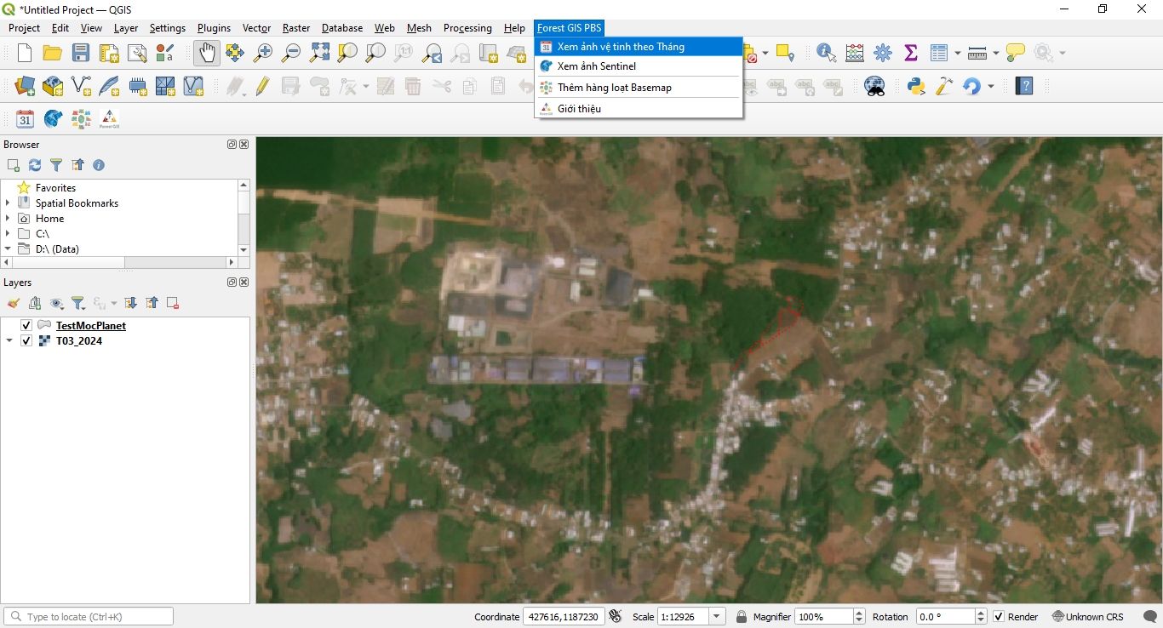Disable the Render checkbox in status bar
The width and height of the screenshot is (1163, 628).
click(999, 617)
